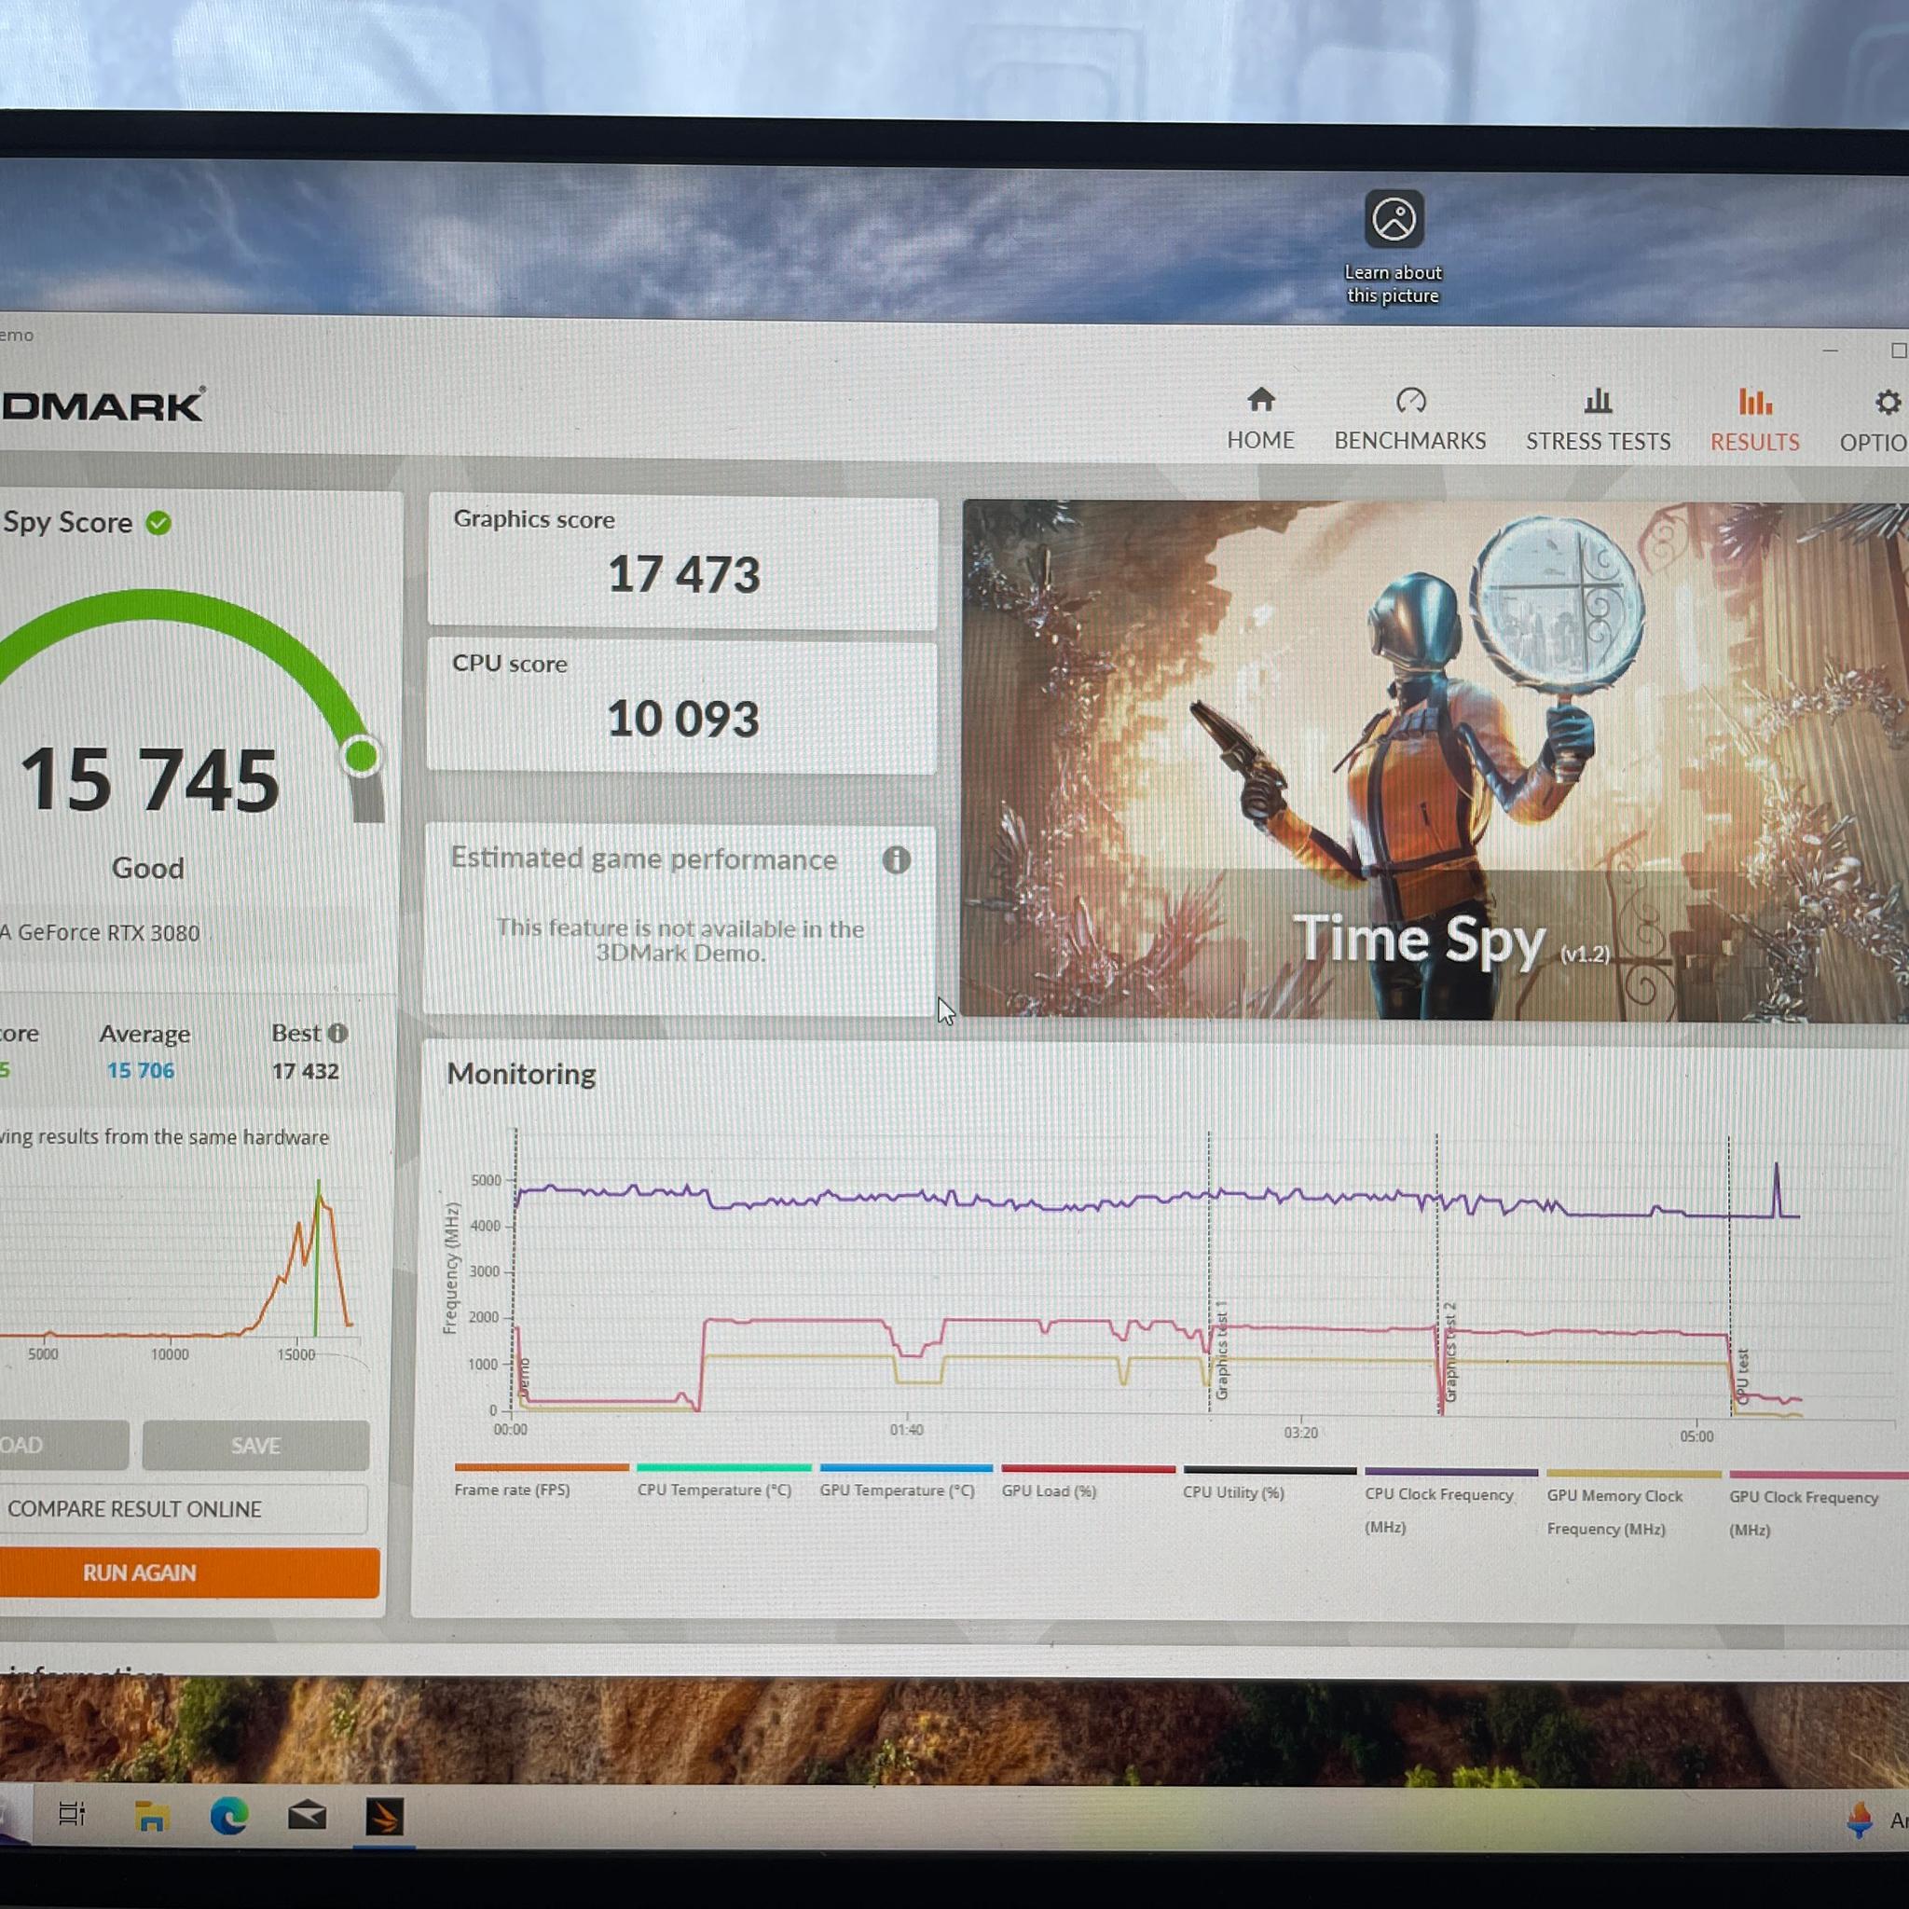Open the Mail app from taskbar

308,1815
